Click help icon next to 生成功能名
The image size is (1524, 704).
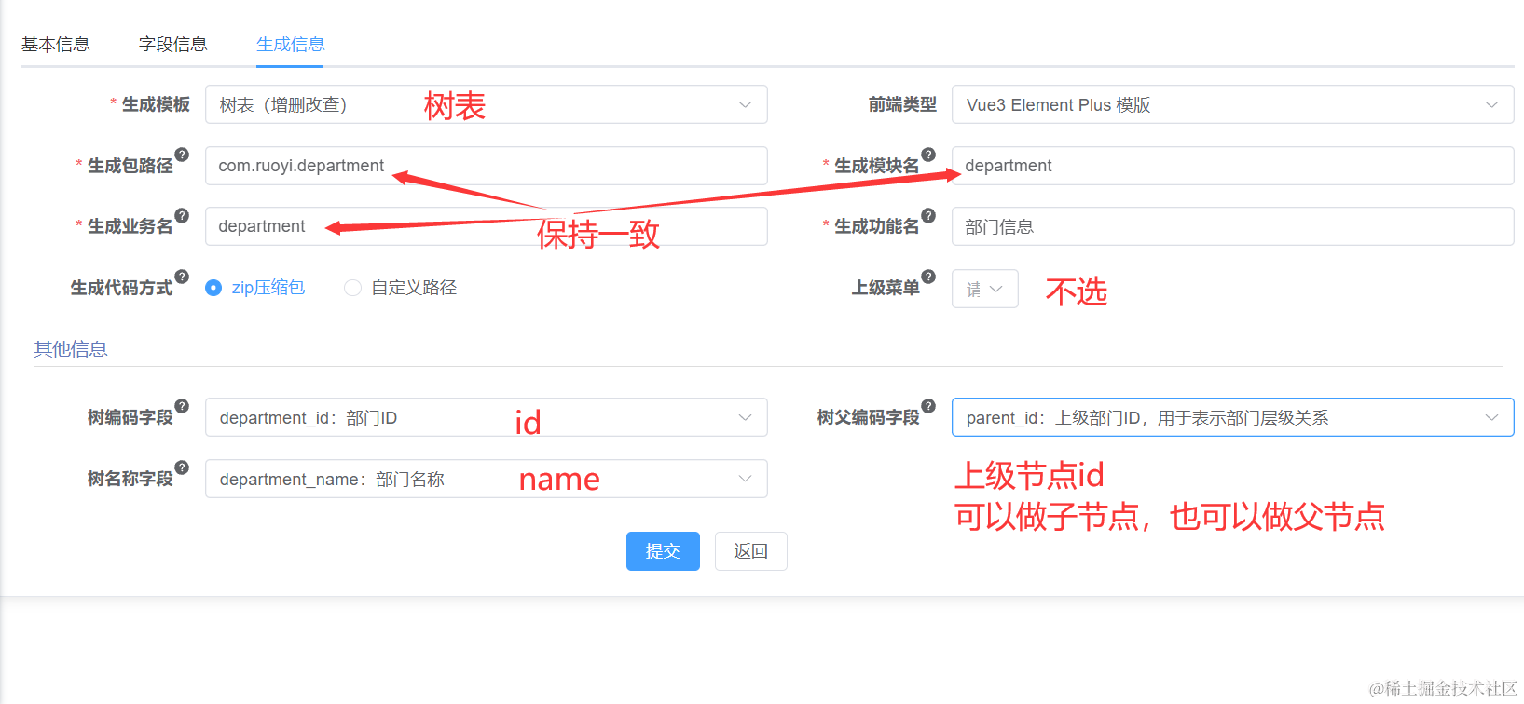tap(928, 215)
